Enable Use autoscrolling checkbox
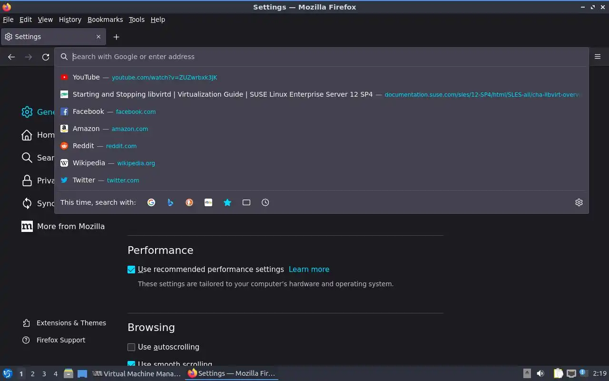The width and height of the screenshot is (609, 381). coord(131,347)
